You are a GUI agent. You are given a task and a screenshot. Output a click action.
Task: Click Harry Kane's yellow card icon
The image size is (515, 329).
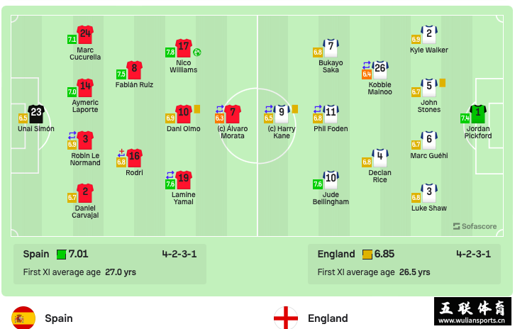pyautogui.click(x=295, y=109)
